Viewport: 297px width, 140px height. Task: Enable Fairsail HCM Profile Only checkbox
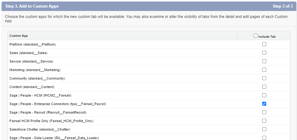(x=264, y=121)
